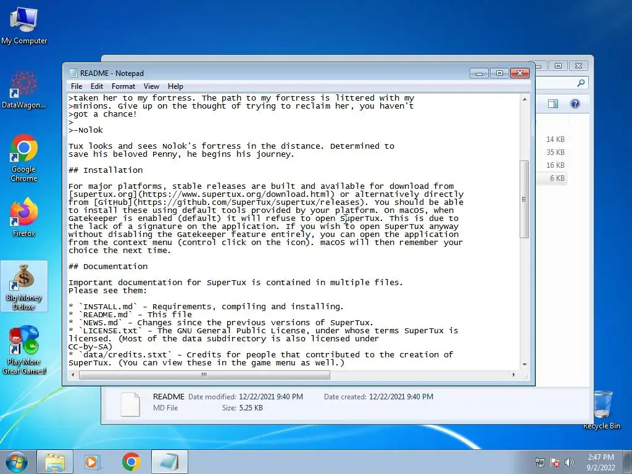
Task: Click the Windows Start button
Action: click(x=16, y=462)
